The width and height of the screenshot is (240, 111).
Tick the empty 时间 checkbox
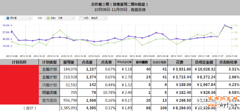click(x=81, y=18)
